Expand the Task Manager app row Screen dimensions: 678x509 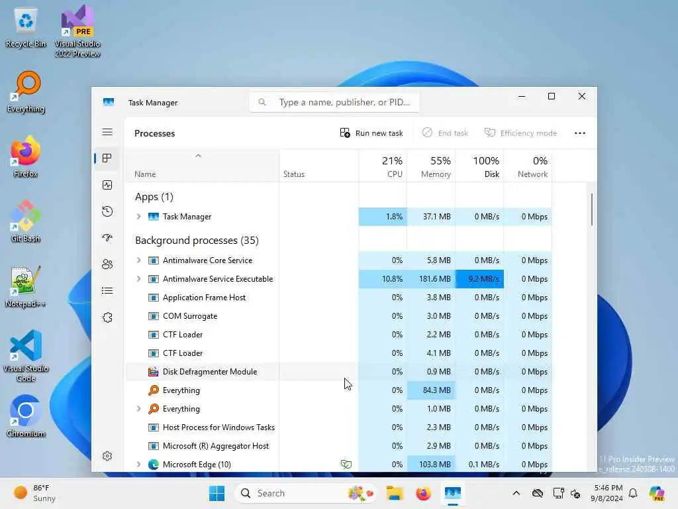(138, 217)
